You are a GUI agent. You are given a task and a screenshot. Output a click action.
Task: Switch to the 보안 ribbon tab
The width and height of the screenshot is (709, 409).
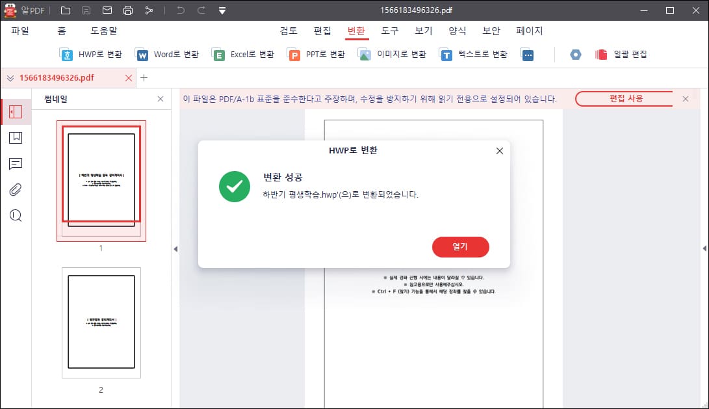point(491,31)
